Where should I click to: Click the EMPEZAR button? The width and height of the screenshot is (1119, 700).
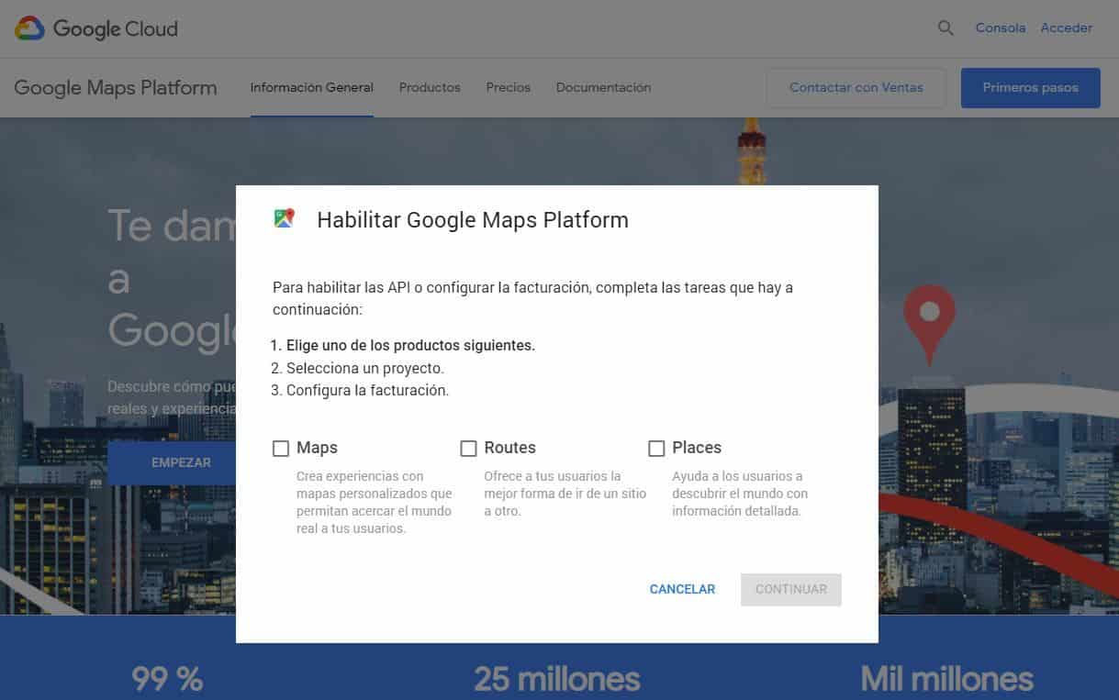[180, 463]
